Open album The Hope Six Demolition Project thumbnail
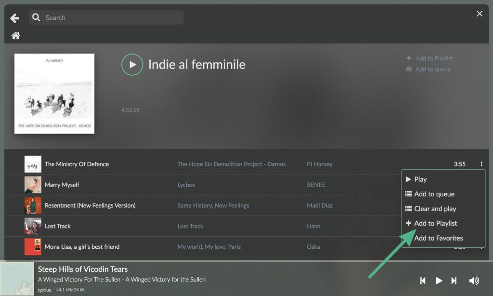Viewport: 493px width, 296px height. coord(54,94)
